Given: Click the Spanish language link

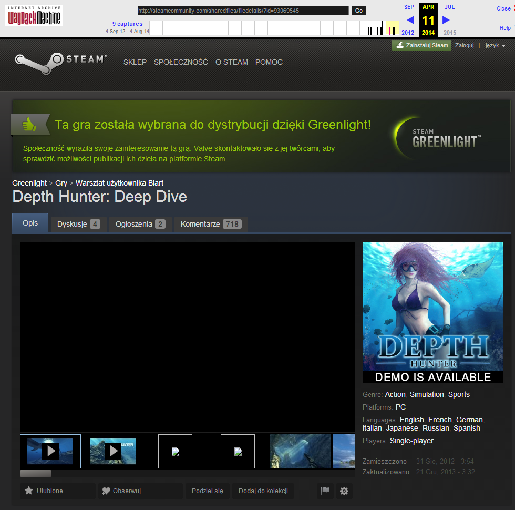Looking at the screenshot, I should tap(467, 428).
